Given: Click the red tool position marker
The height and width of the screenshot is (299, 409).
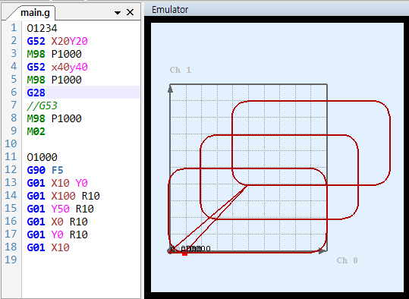Looking at the screenshot, I should 184,253.
